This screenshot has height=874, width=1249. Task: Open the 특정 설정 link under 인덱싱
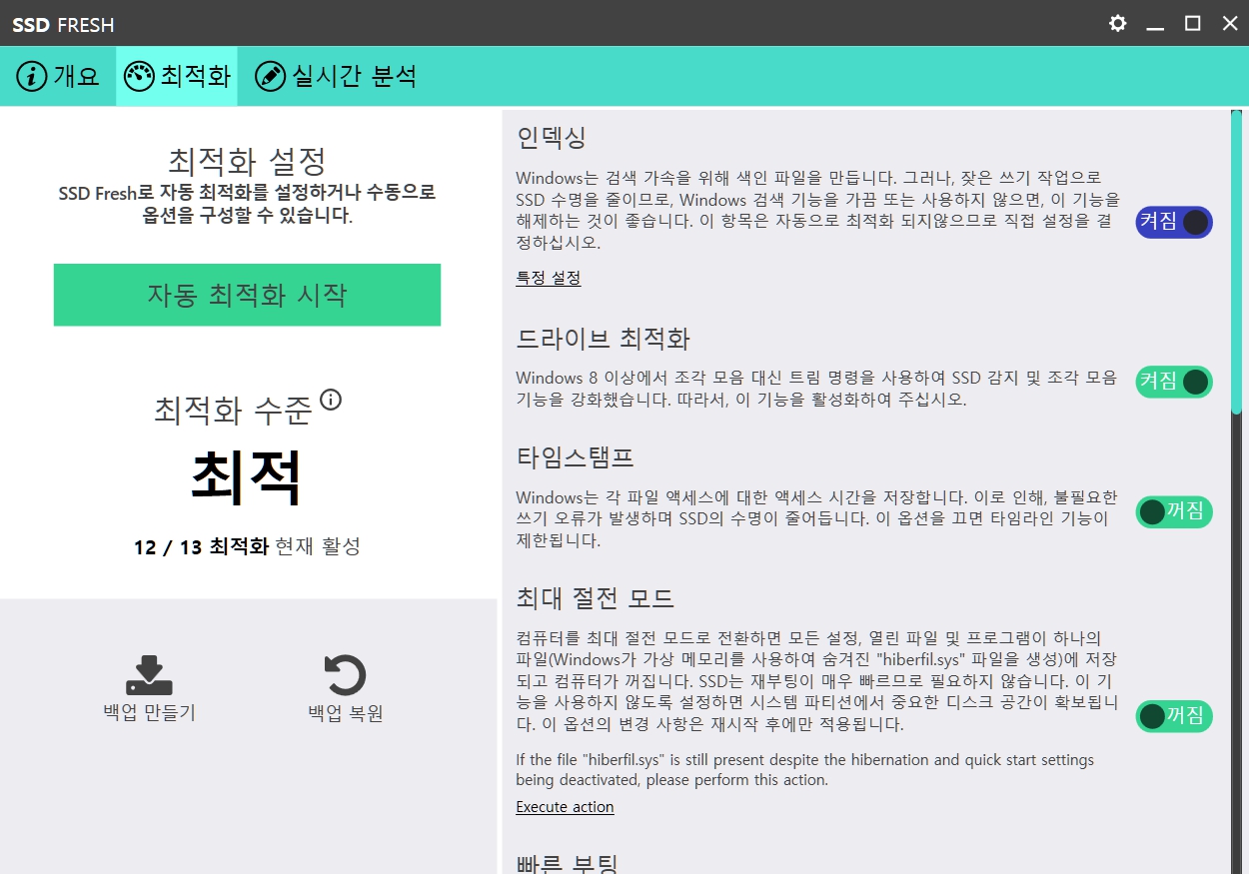pyautogui.click(x=549, y=278)
